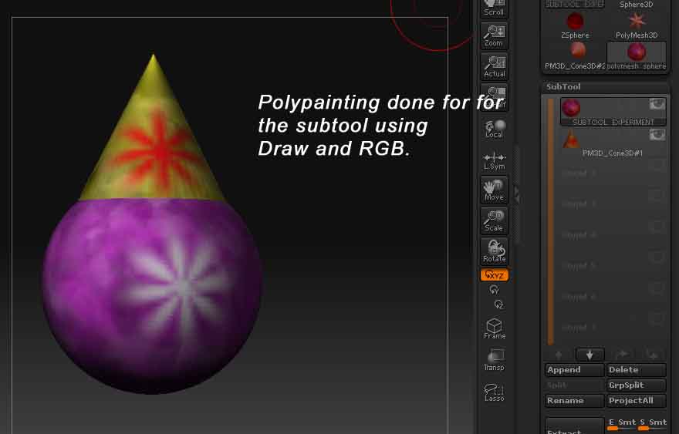Click the Extract button
The width and height of the screenshot is (679, 434).
point(574,427)
